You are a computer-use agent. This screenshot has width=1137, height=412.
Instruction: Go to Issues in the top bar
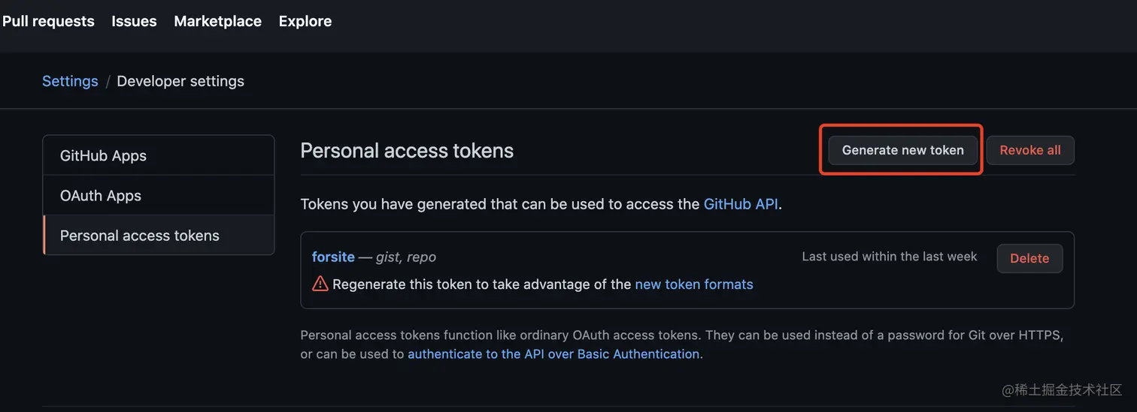click(134, 21)
